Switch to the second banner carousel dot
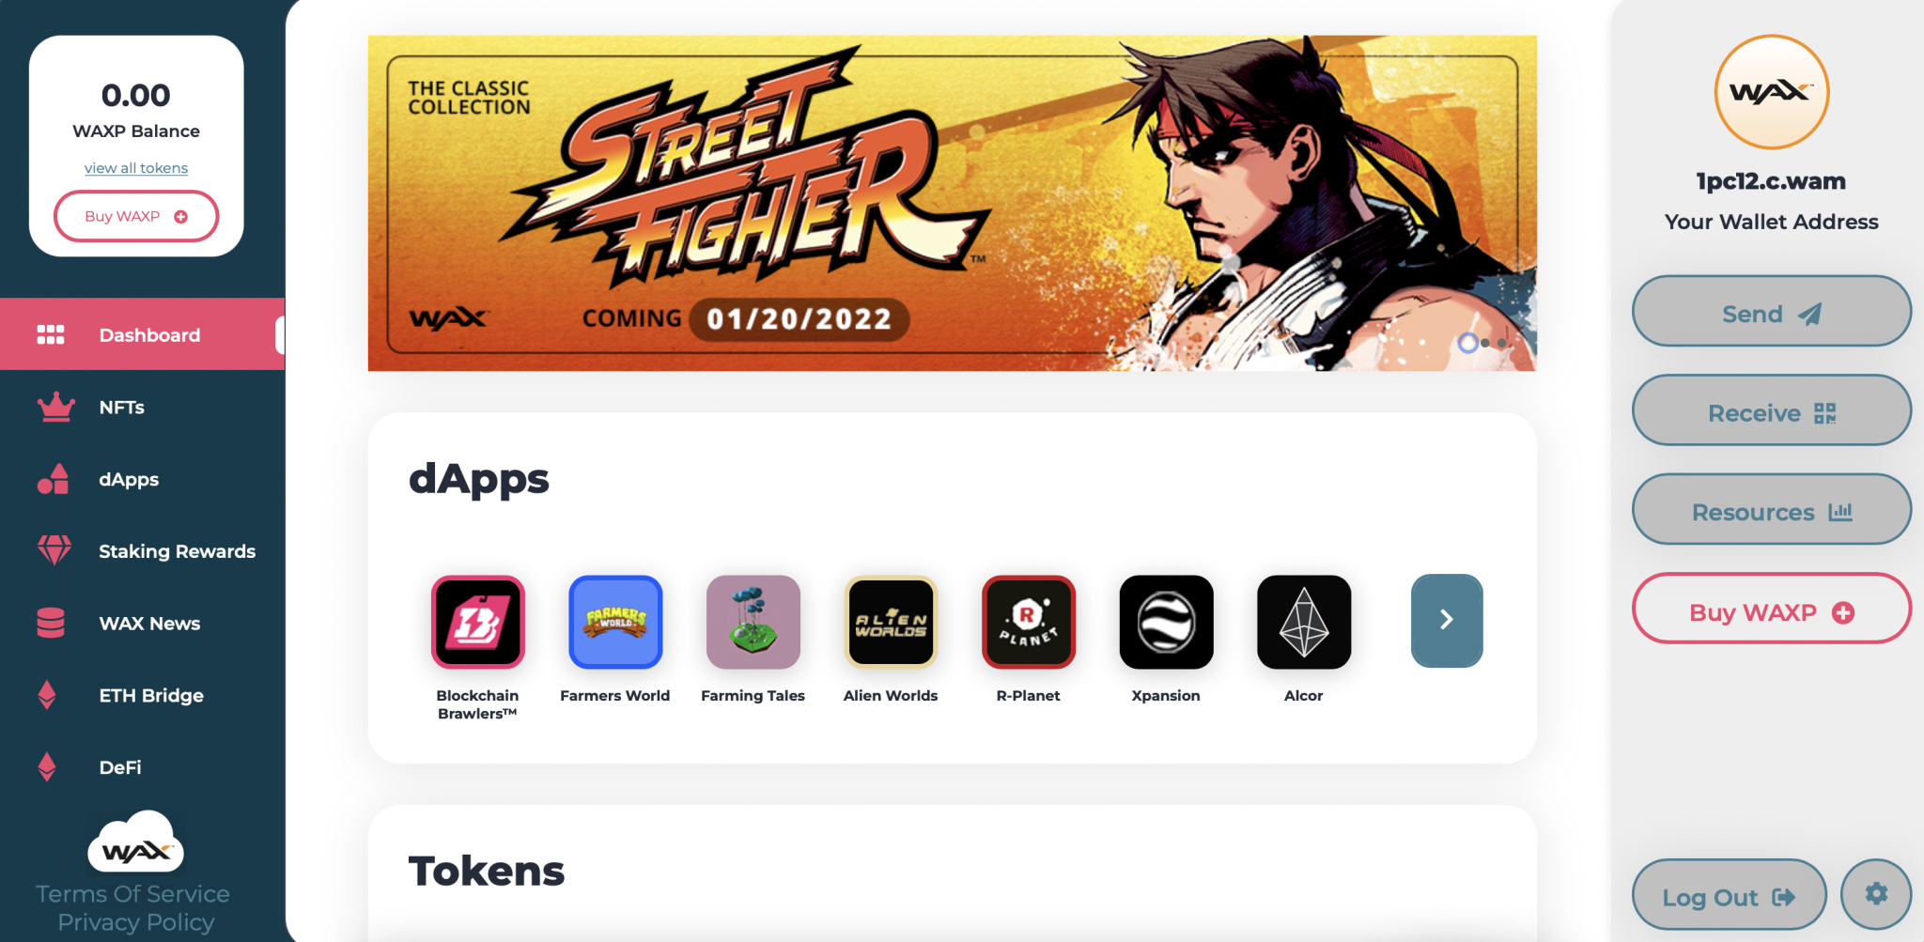 point(1485,343)
